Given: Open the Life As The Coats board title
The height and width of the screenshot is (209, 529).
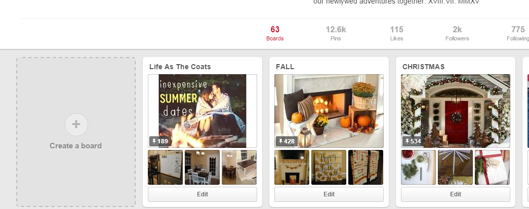Looking at the screenshot, I should click(180, 67).
